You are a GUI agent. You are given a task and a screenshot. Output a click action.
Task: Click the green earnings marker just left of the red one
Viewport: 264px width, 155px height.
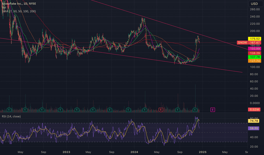click(145, 109)
